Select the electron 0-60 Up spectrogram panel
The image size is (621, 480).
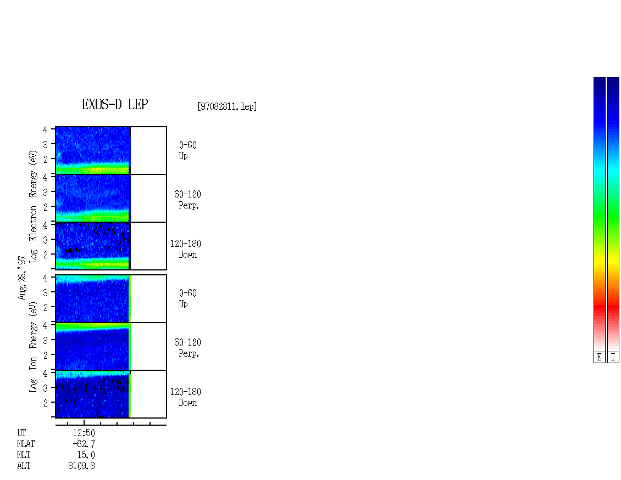tap(111, 150)
